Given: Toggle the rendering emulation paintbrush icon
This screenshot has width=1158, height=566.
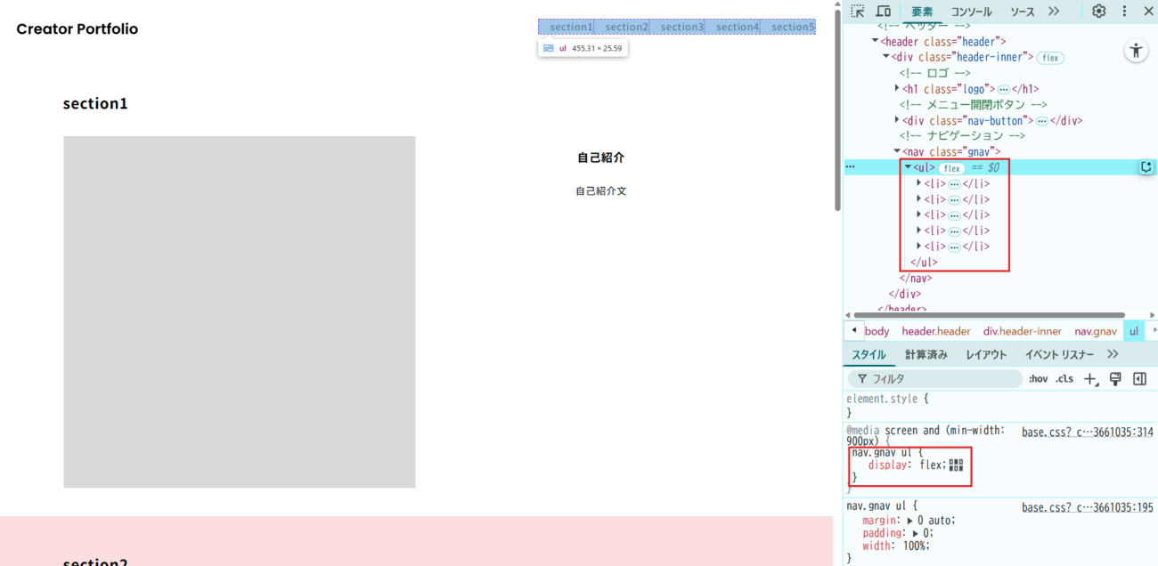Looking at the screenshot, I should click(1115, 379).
